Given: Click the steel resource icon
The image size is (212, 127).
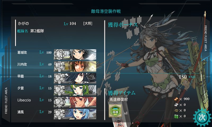Looking at the screenshot, I should tap(176, 105).
